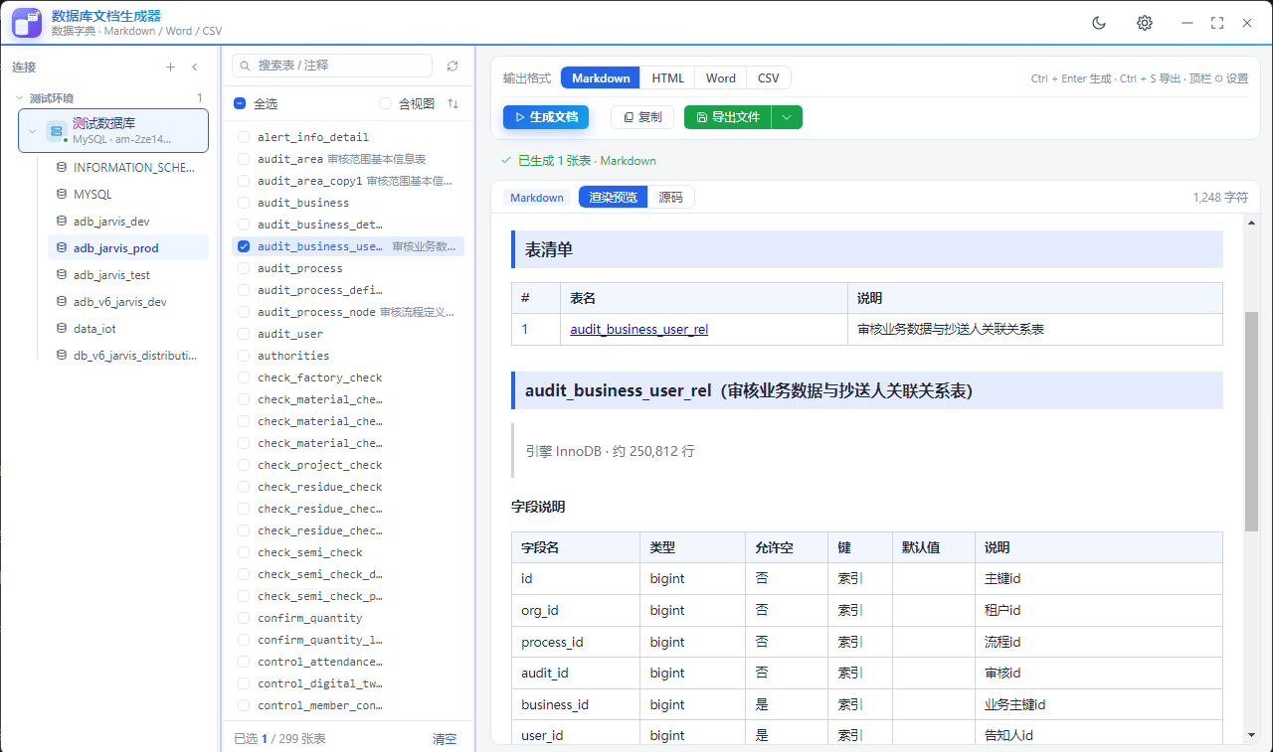Click database icon for adb_jarvis_dev
1273x752 pixels.
click(62, 222)
